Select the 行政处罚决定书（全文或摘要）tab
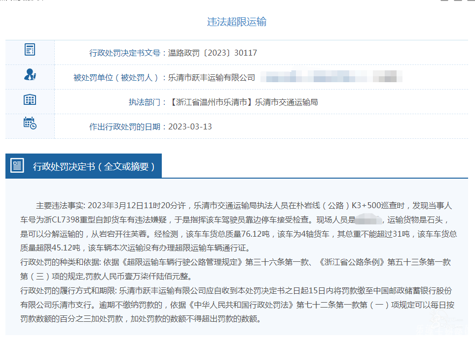Screen dimensions: 475x342 click(x=94, y=166)
